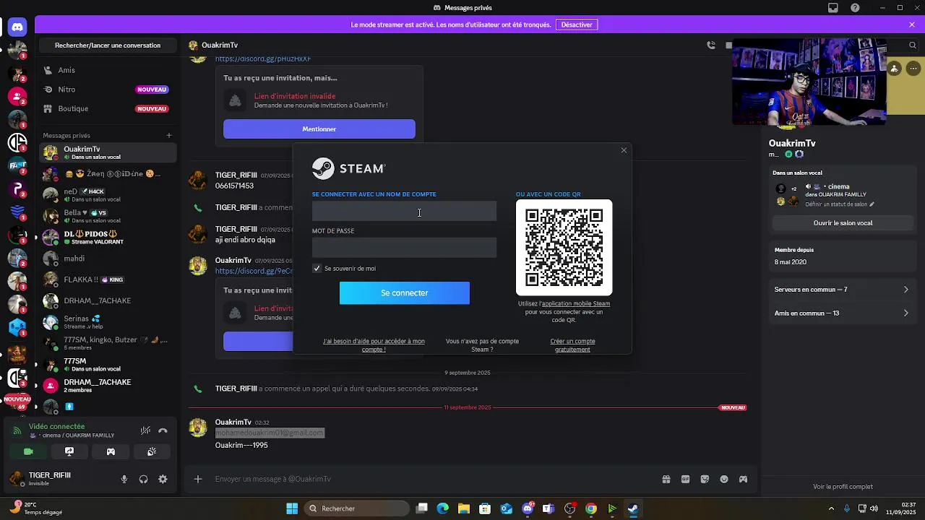The image size is (925, 520).
Task: Open the apps launcher controller icon in message bar
Action: pyautogui.click(x=743, y=479)
